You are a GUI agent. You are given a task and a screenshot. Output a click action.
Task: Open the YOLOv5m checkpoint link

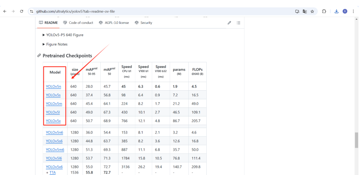54,104
